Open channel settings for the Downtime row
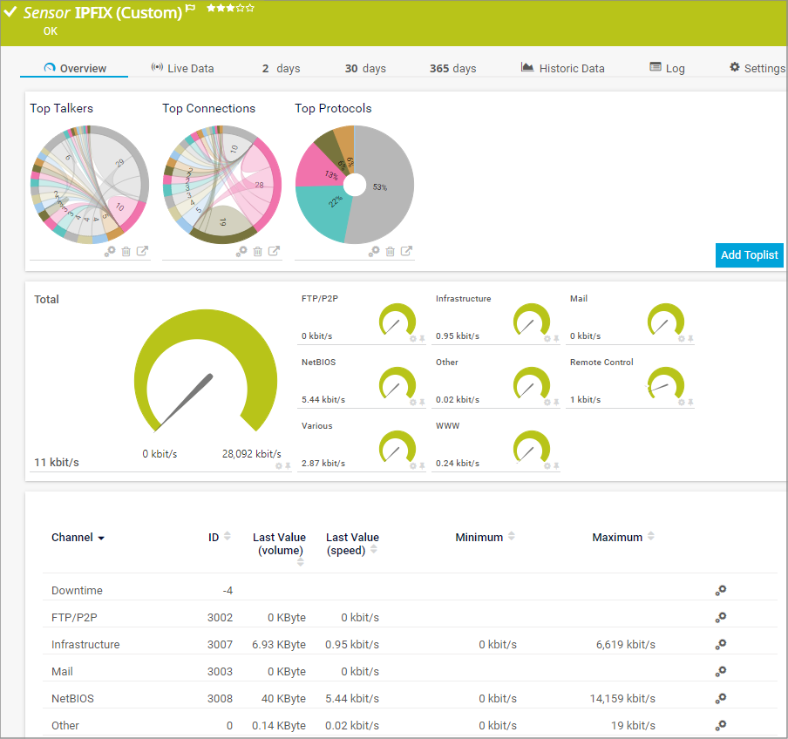This screenshot has height=739, width=788. click(721, 591)
